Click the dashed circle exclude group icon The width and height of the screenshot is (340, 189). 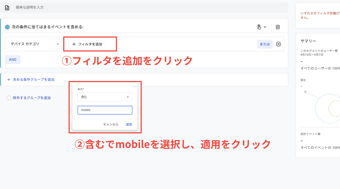click(9, 98)
